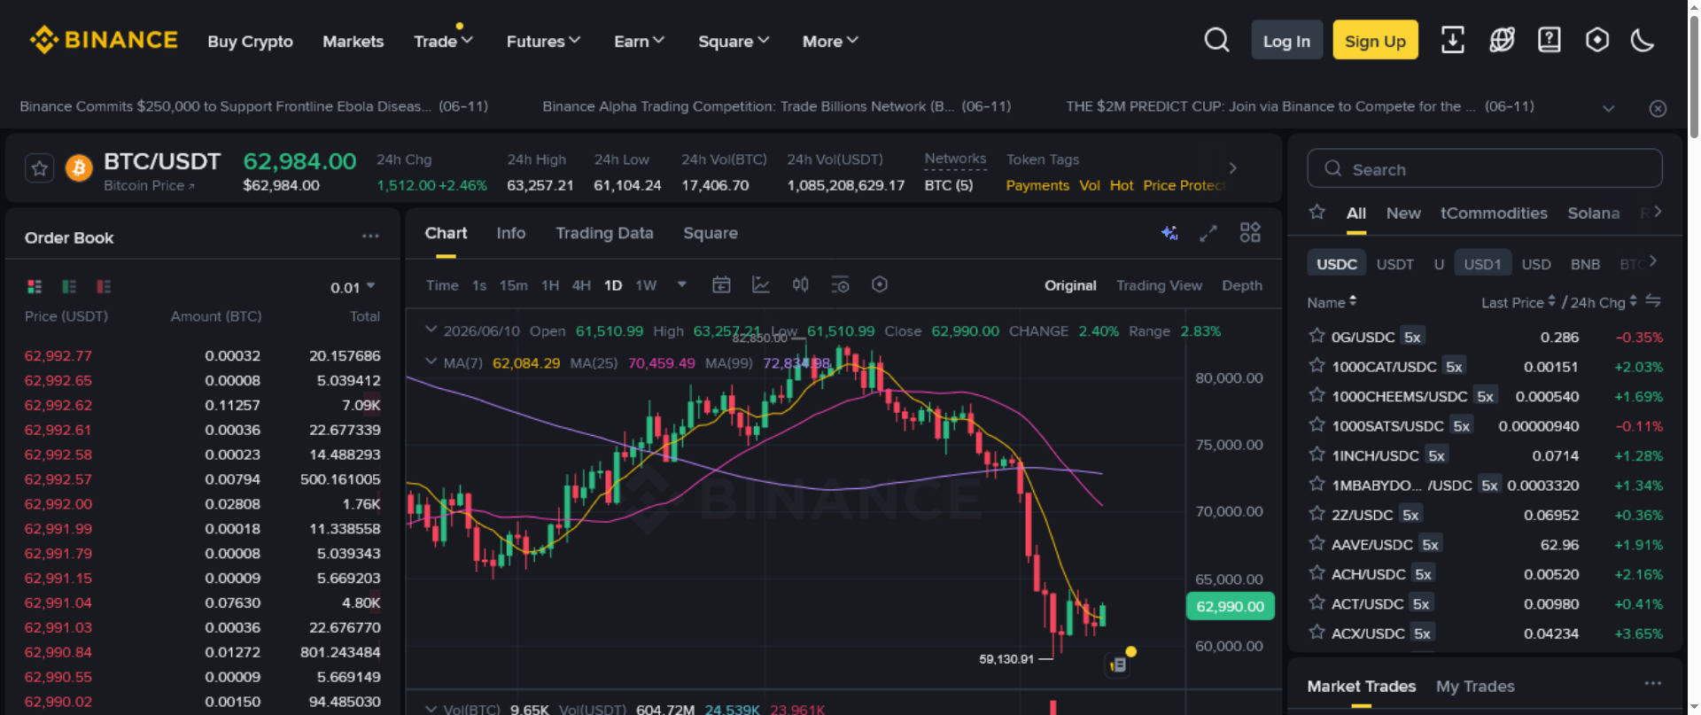Viewport: 1701px width, 715px height.
Task: Open Market Trades three-dot menu
Action: point(1652,683)
